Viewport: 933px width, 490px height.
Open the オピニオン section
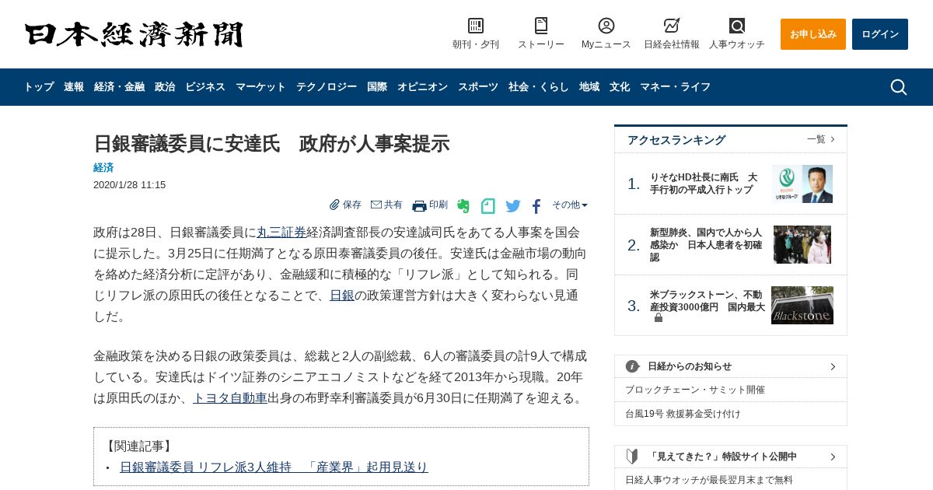(422, 87)
